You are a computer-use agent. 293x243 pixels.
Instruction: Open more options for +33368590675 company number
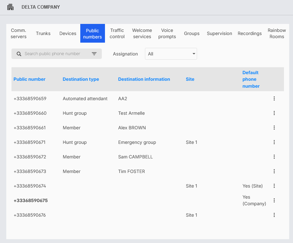(x=274, y=201)
